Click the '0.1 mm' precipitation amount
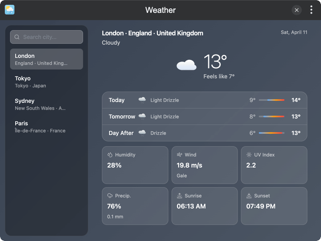 115,216
